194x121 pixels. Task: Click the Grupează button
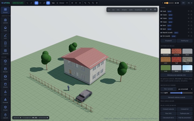pyautogui.click(x=168, y=41)
